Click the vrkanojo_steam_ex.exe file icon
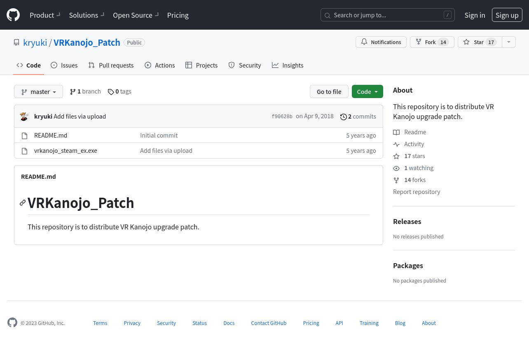529x348 pixels. (25, 151)
